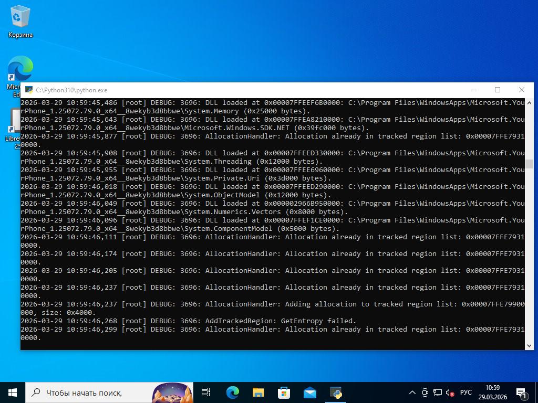Click the console scrollbar down arrow
This screenshot has width=538, height=403.
[x=529, y=345]
